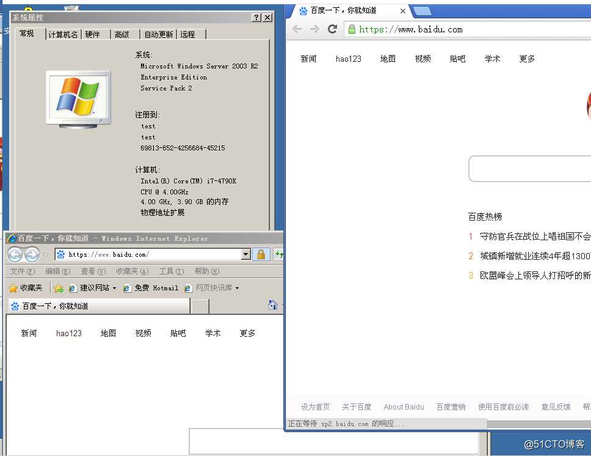The width and height of the screenshot is (591, 456).
Task: Click 关于百度 footer link
Action: pyautogui.click(x=357, y=407)
